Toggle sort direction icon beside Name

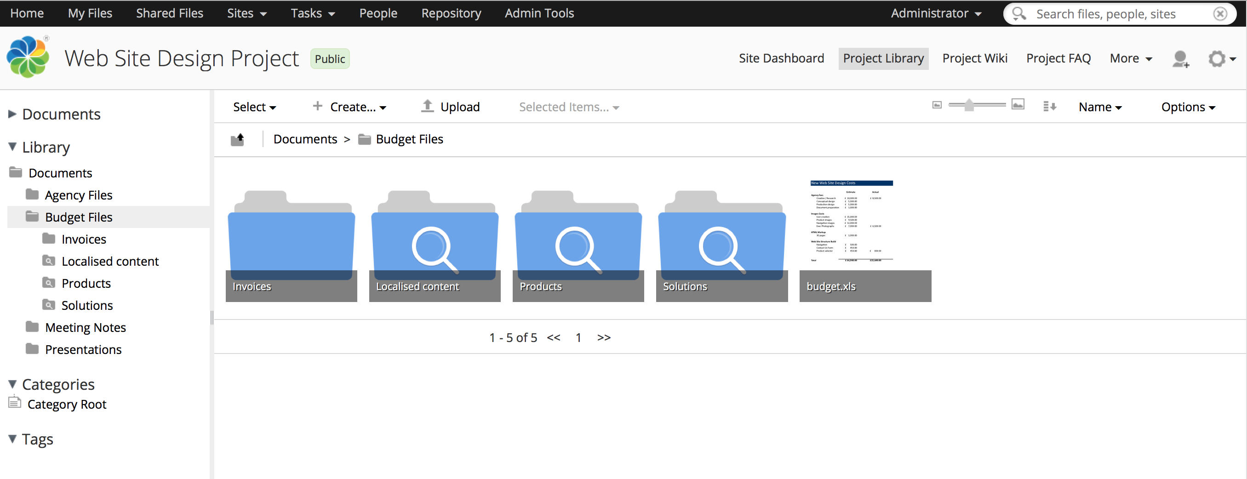point(1049,107)
